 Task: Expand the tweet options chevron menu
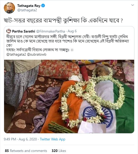tap(133, 5)
